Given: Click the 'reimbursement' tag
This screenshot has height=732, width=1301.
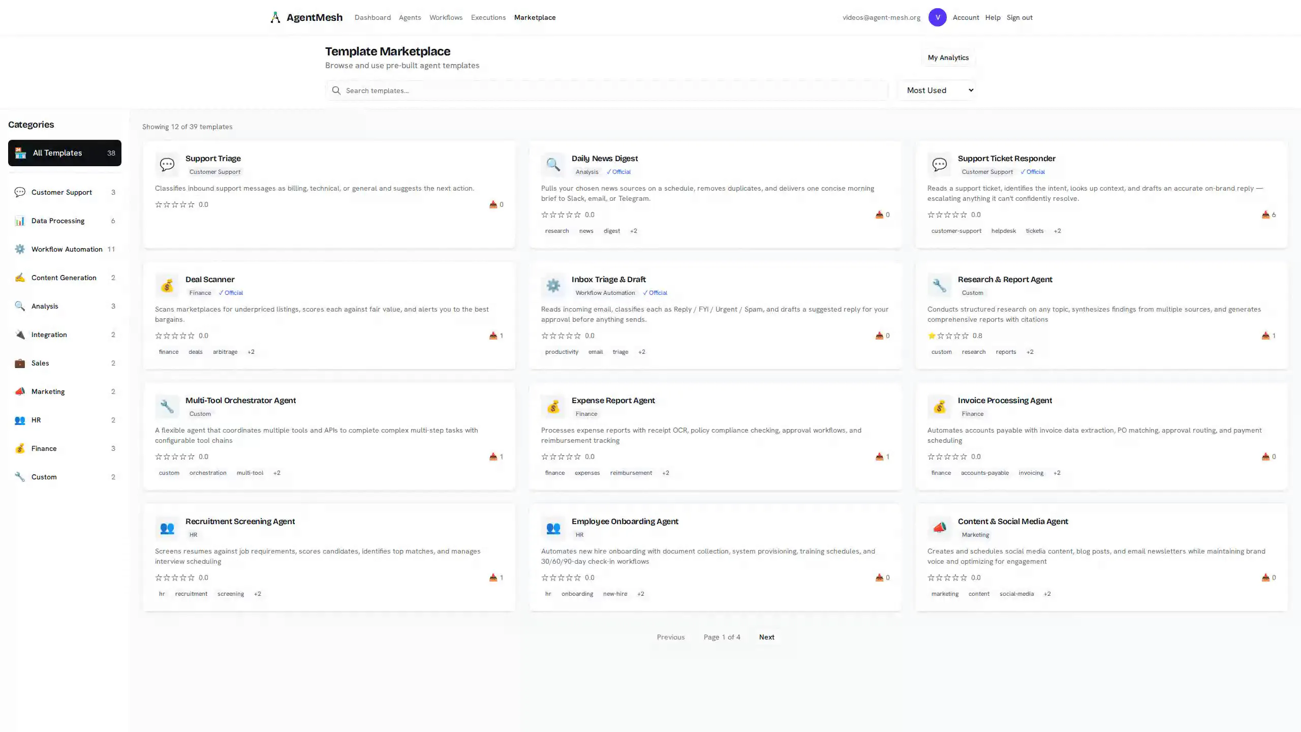Looking at the screenshot, I should coord(631,473).
